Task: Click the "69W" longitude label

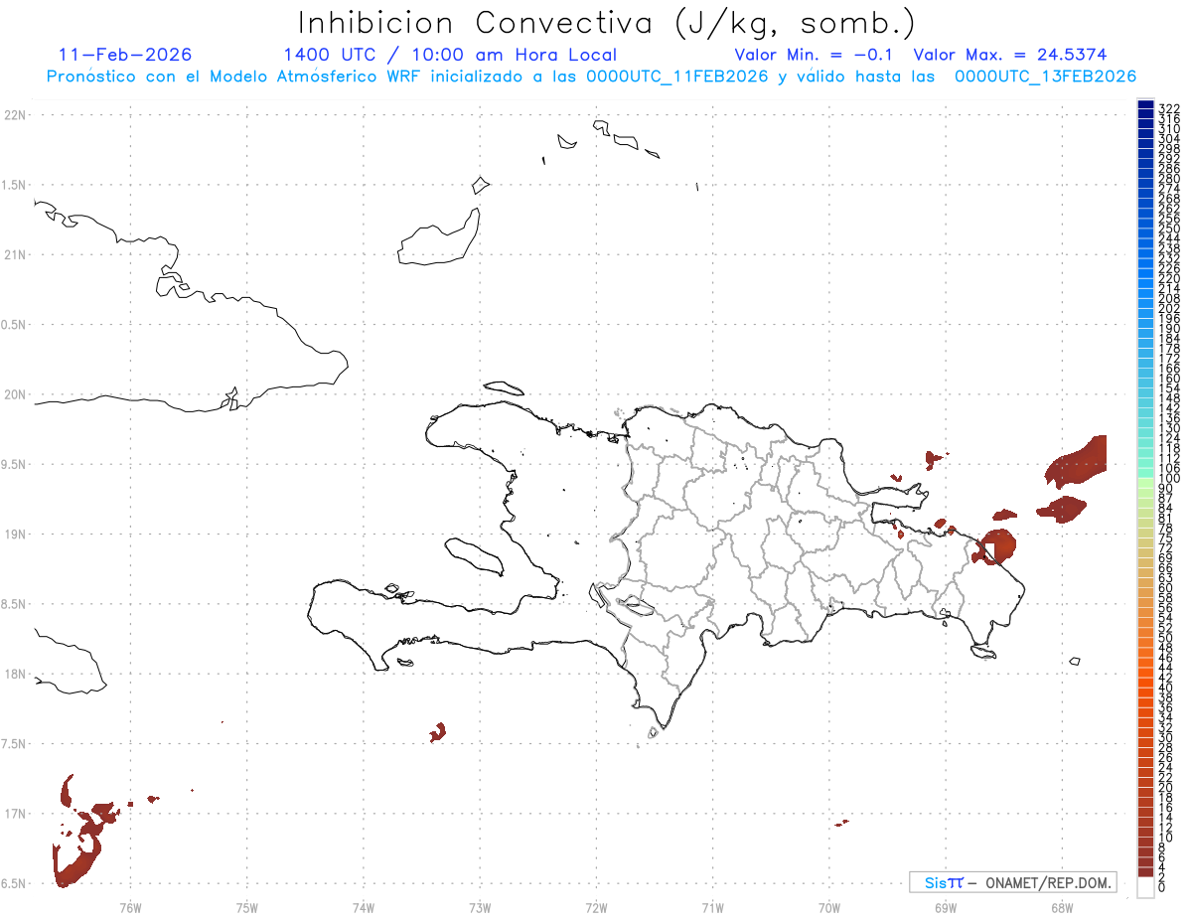Action: pos(946,906)
